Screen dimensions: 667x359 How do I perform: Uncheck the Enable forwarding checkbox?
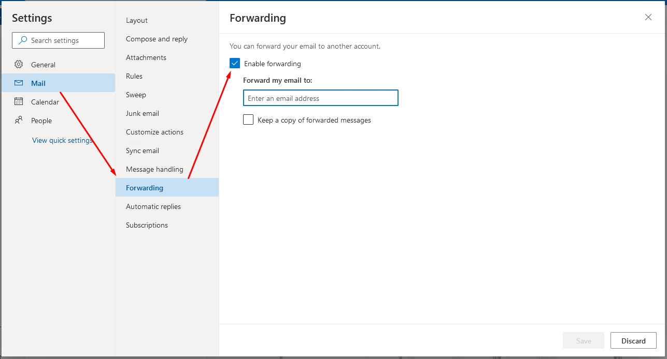click(235, 64)
